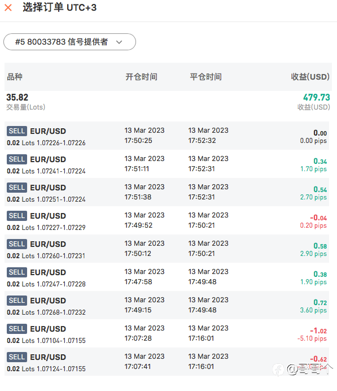Click the total 35.82 trading volume
The width and height of the screenshot is (337, 391).
coord(17,97)
